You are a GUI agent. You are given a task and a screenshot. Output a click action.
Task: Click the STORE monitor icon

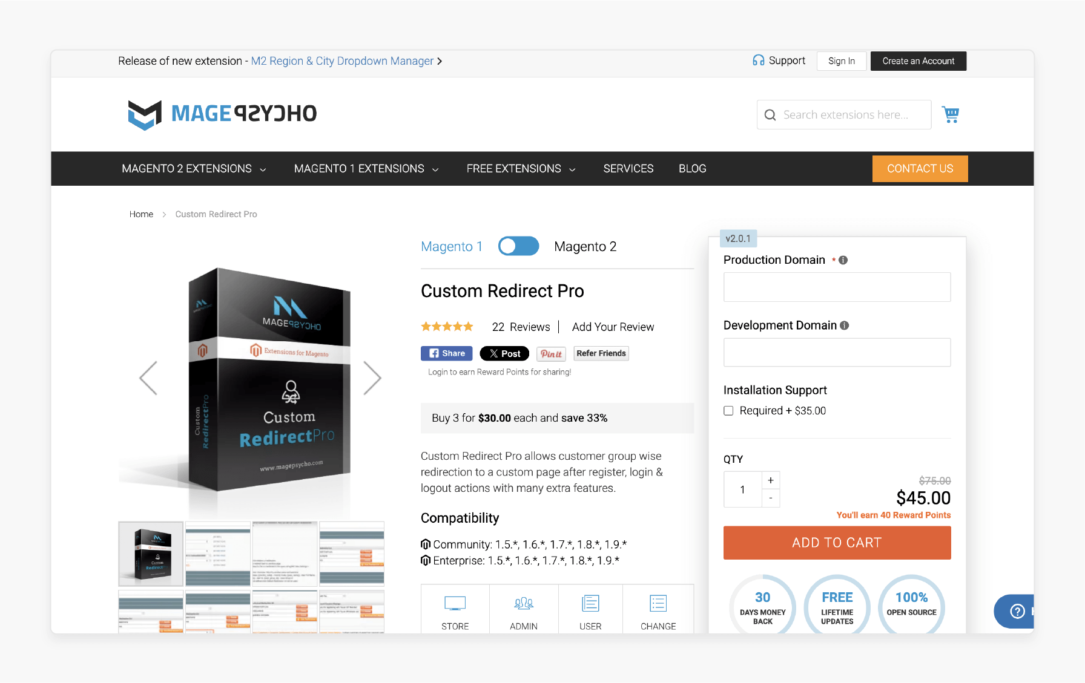tap(455, 603)
